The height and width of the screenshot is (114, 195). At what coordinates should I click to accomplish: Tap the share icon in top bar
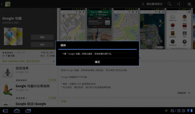pos(179,4)
